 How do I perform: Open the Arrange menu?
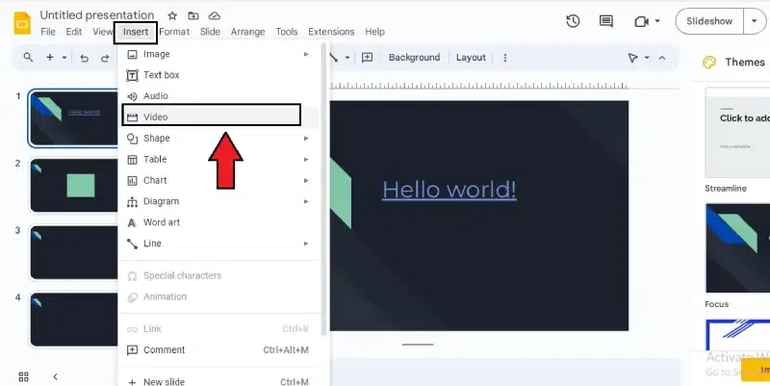tap(247, 32)
